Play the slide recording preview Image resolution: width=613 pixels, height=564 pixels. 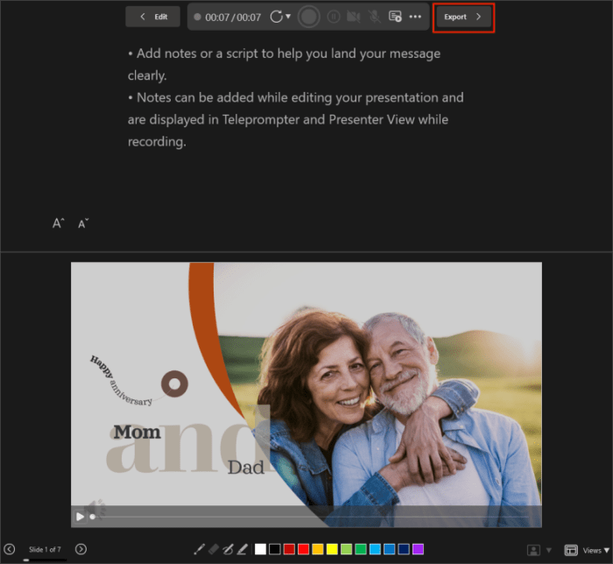[x=81, y=517]
